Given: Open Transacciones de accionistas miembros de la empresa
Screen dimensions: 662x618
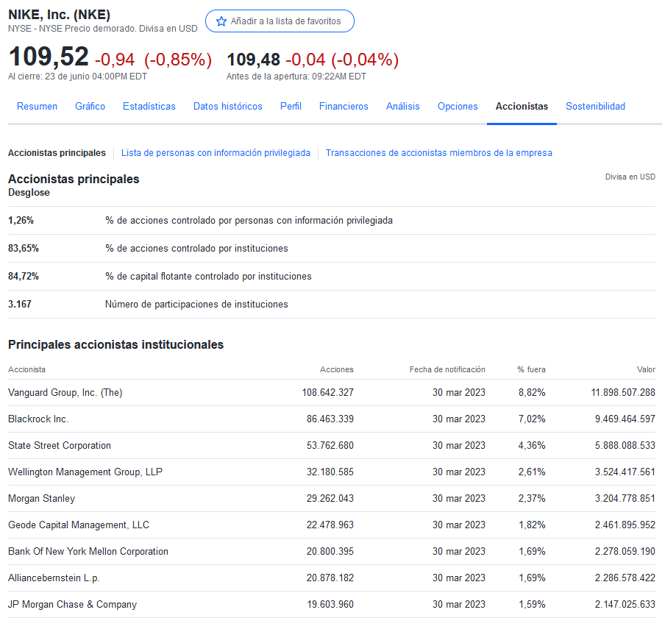Looking at the screenshot, I should [x=438, y=153].
